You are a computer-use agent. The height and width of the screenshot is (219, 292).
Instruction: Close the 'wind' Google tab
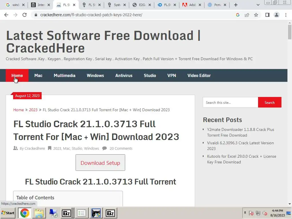tap(23, 5)
